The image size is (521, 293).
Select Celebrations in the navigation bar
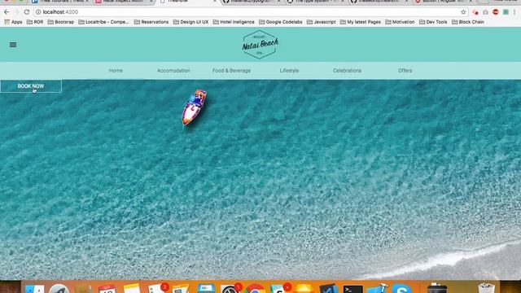tap(348, 71)
